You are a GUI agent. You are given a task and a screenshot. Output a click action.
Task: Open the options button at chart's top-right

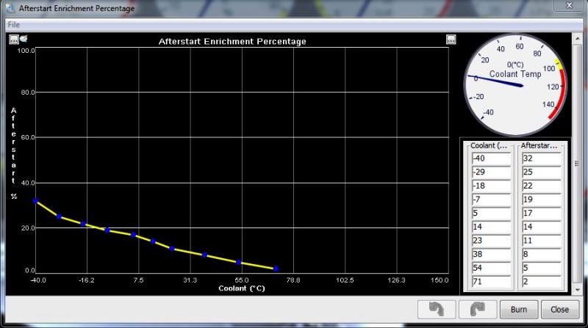[451, 40]
